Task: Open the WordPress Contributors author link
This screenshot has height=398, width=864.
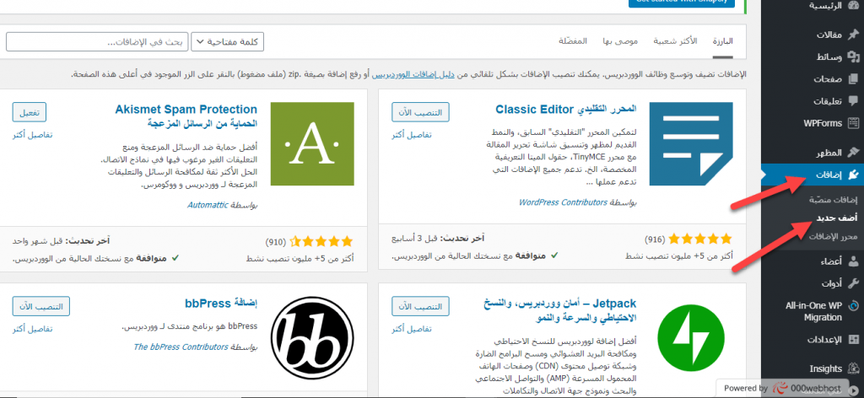Action: pyautogui.click(x=563, y=202)
